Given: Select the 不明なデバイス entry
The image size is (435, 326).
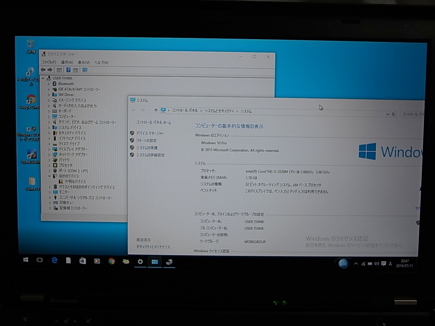Looking at the screenshot, I should (x=75, y=181).
